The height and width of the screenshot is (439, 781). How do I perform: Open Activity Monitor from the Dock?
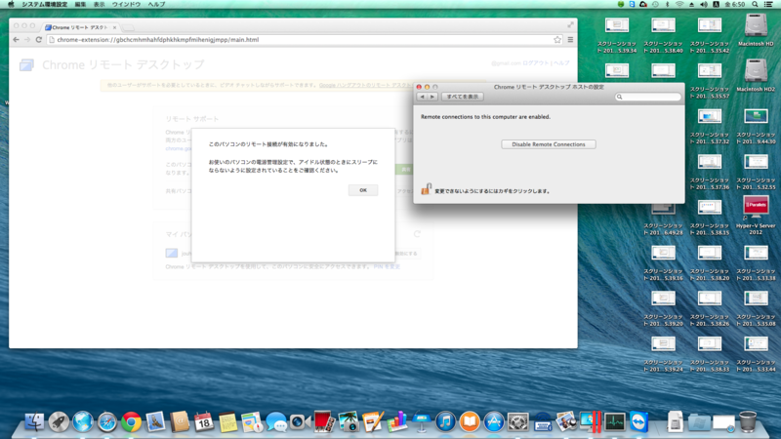click(615, 421)
